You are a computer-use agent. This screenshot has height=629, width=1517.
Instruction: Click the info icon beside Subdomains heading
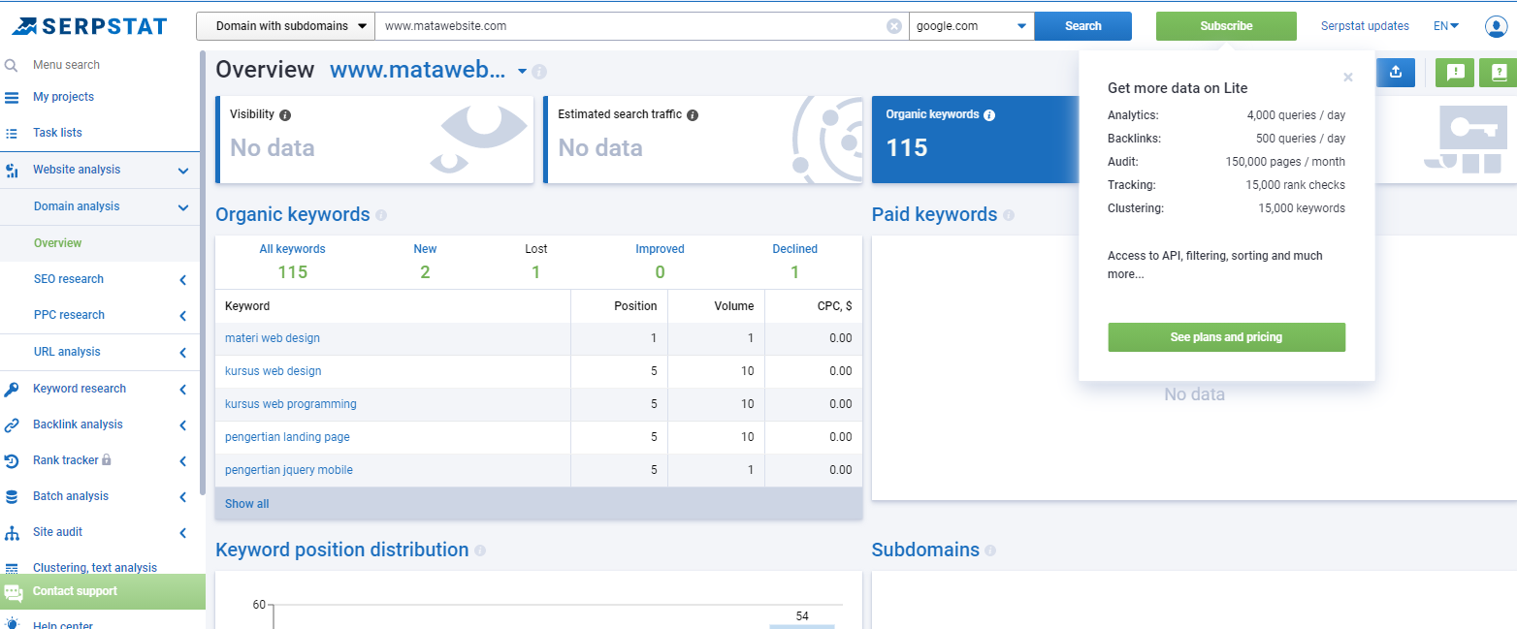990,550
